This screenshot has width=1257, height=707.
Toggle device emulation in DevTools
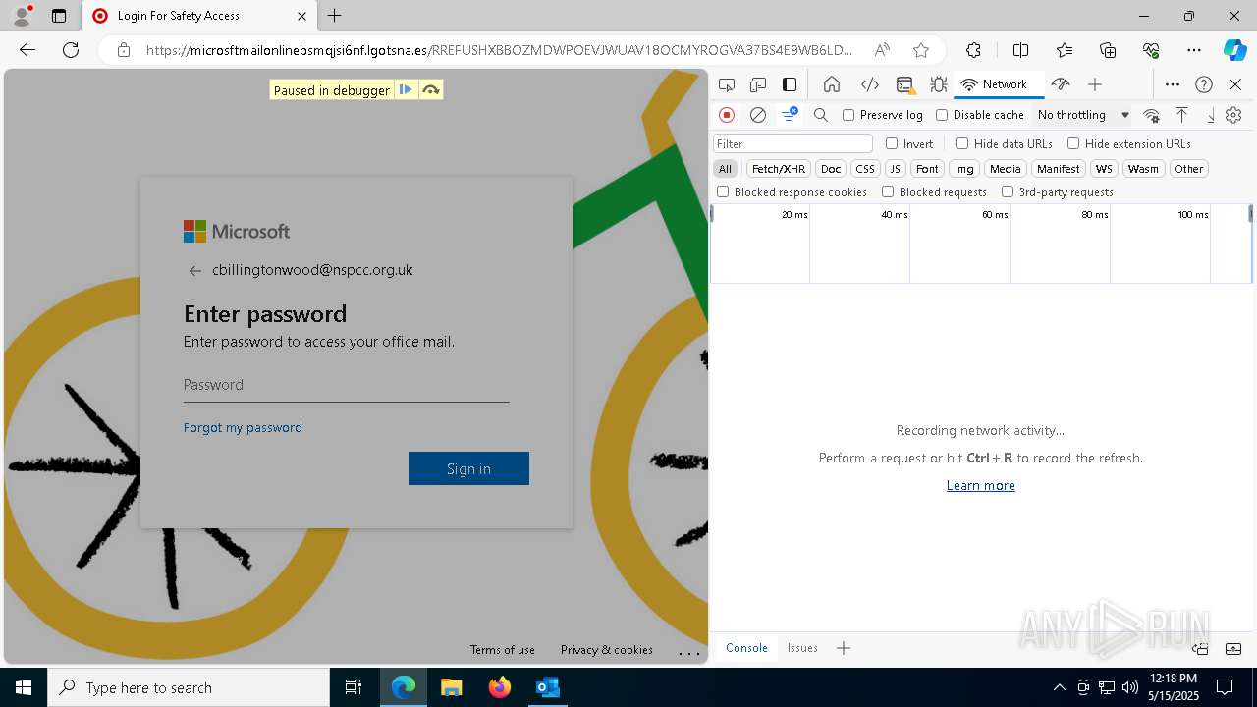tap(758, 84)
